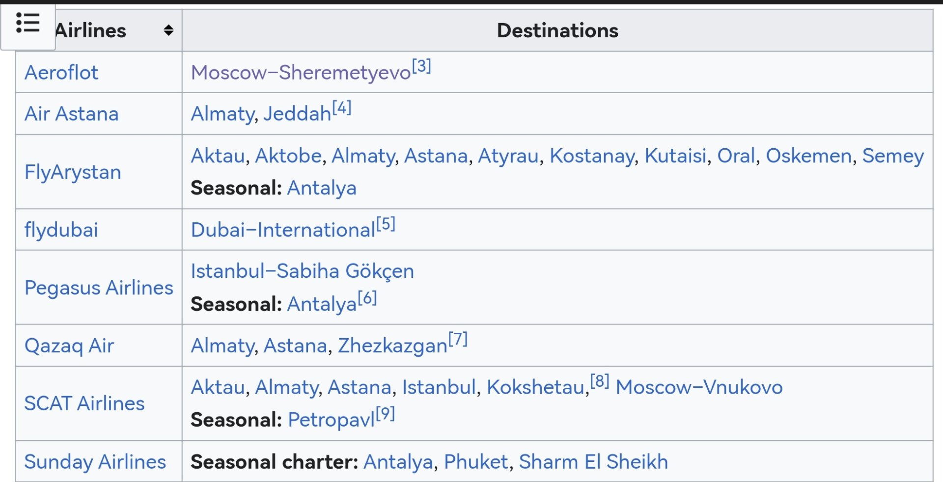Screen dimensions: 943x482
Task: Click the Dubai–International destination link
Action: 283,230
